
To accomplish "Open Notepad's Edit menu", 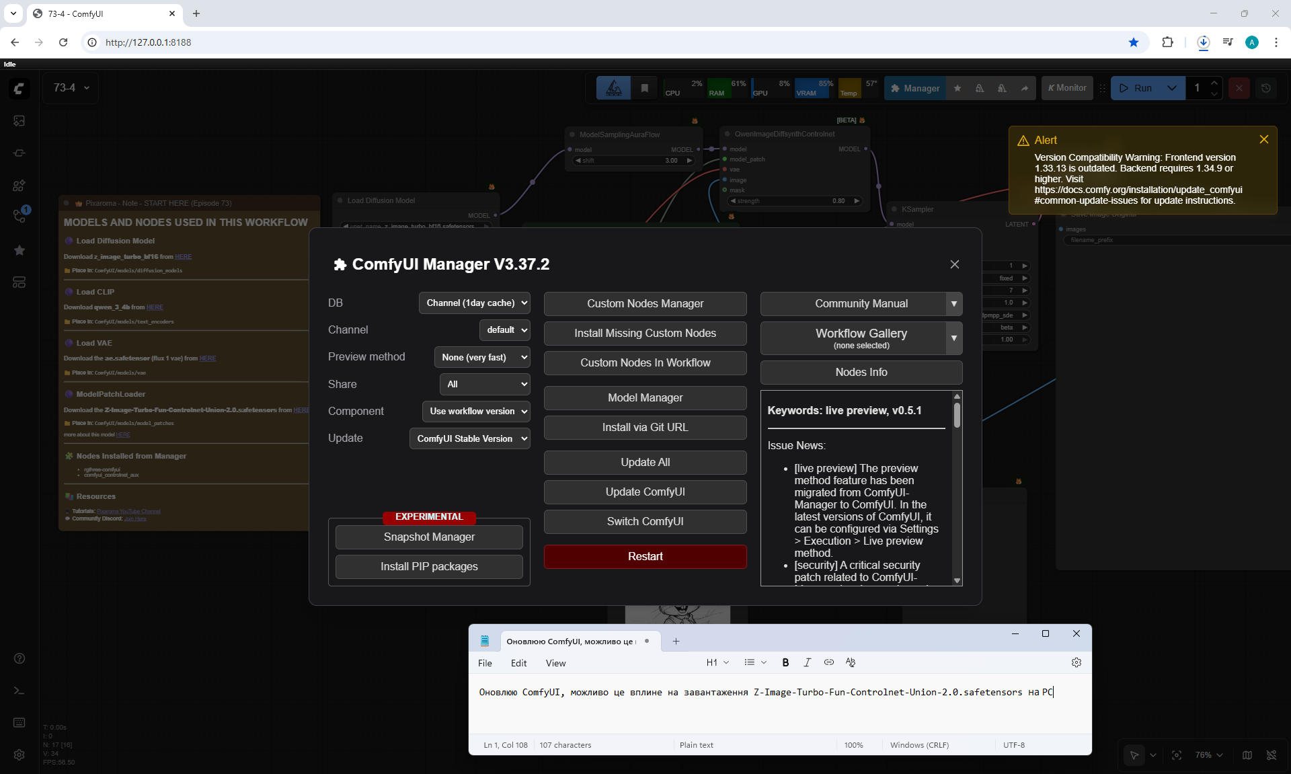I will pyautogui.click(x=518, y=663).
